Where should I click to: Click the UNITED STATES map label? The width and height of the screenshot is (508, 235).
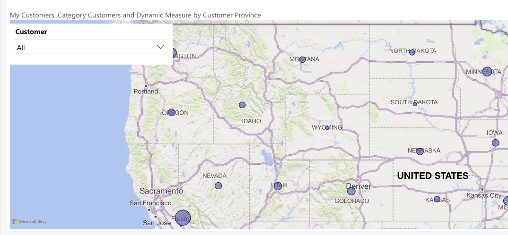tap(433, 176)
